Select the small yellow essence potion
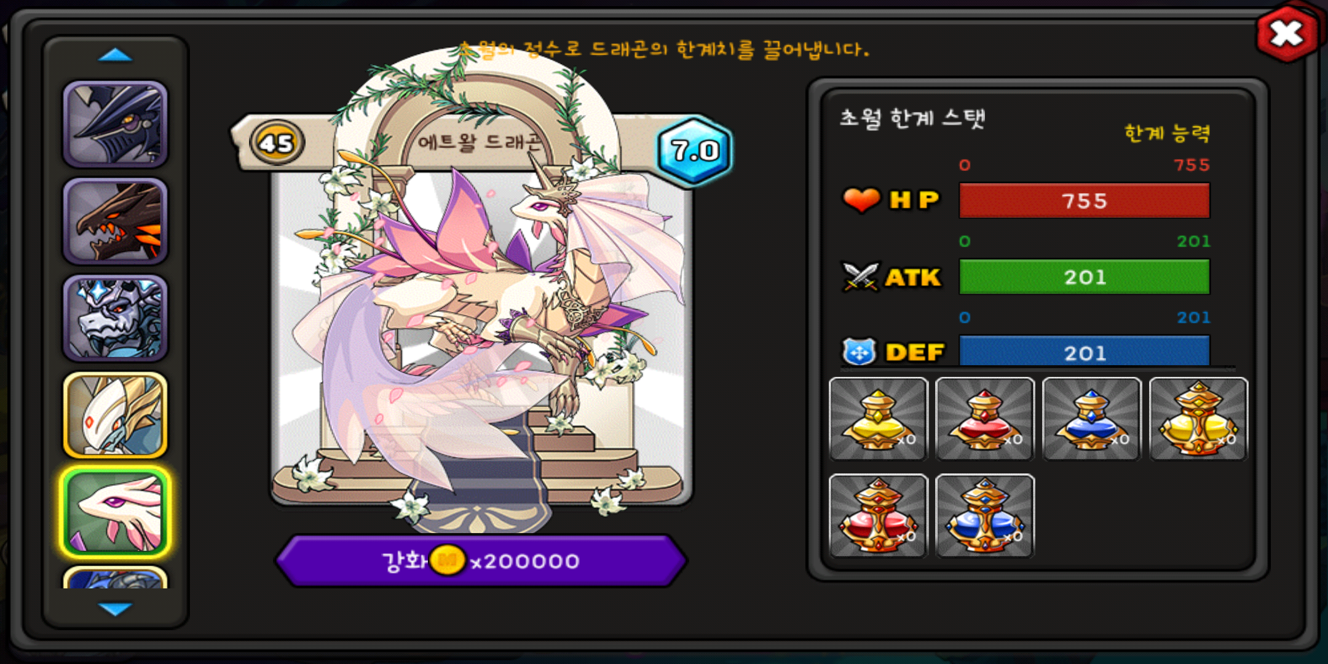The image size is (1328, 664). click(878, 419)
